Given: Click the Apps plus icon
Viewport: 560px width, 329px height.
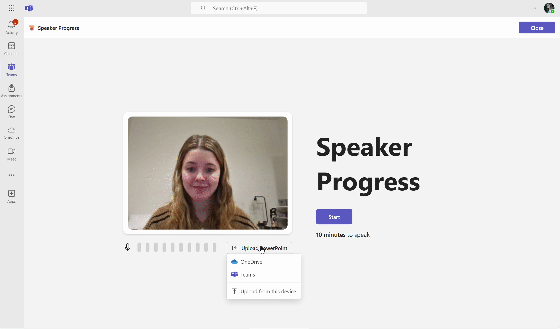Looking at the screenshot, I should point(12,196).
